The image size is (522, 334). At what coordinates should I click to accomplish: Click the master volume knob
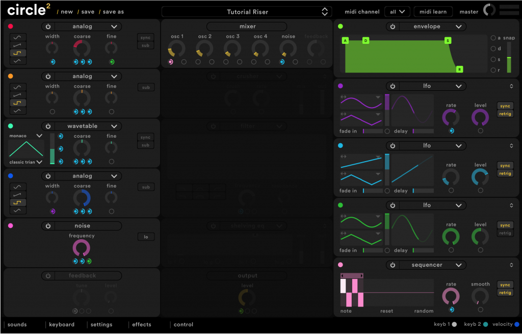489,10
